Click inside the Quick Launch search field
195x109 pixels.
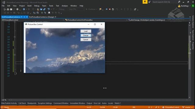(165, 2)
